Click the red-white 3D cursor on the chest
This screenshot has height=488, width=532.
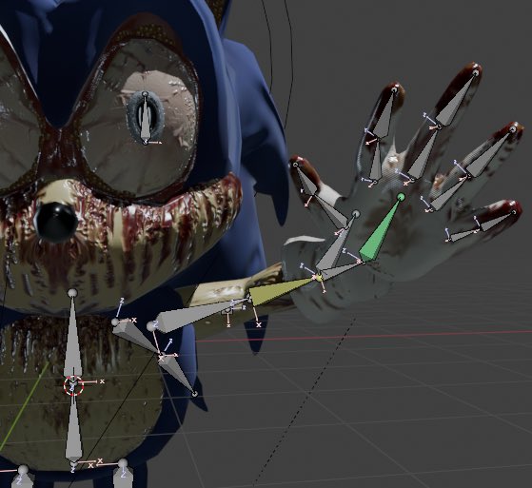pos(73,385)
